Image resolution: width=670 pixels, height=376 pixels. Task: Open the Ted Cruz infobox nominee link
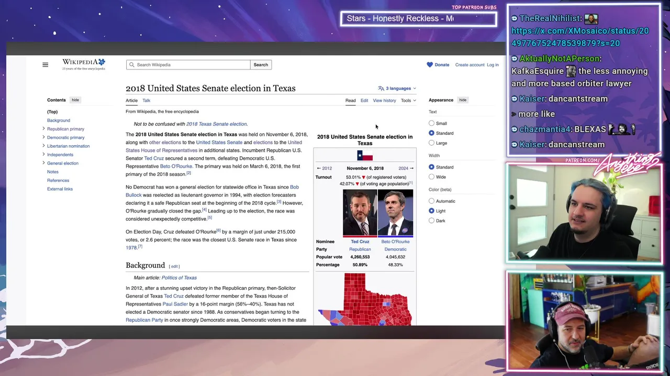click(360, 241)
